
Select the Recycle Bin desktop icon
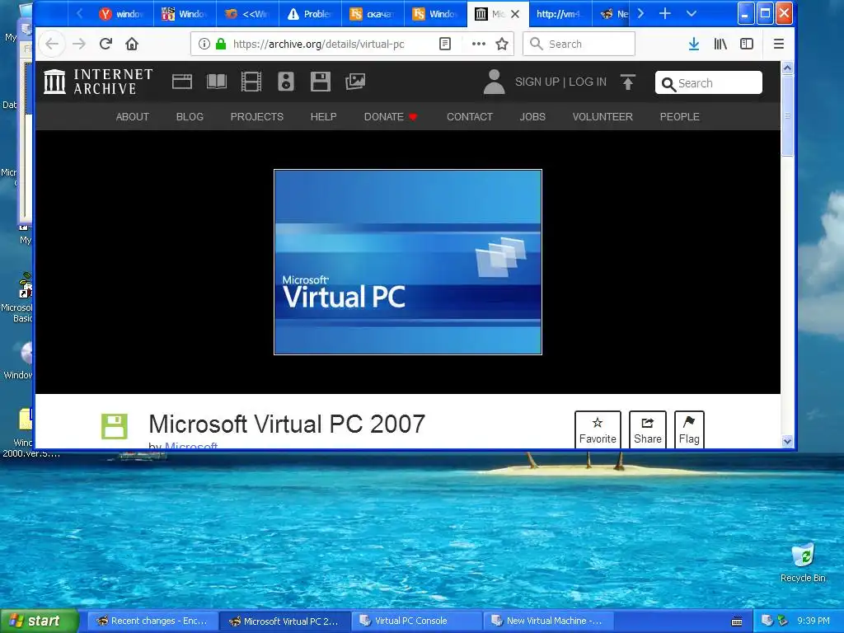click(803, 562)
